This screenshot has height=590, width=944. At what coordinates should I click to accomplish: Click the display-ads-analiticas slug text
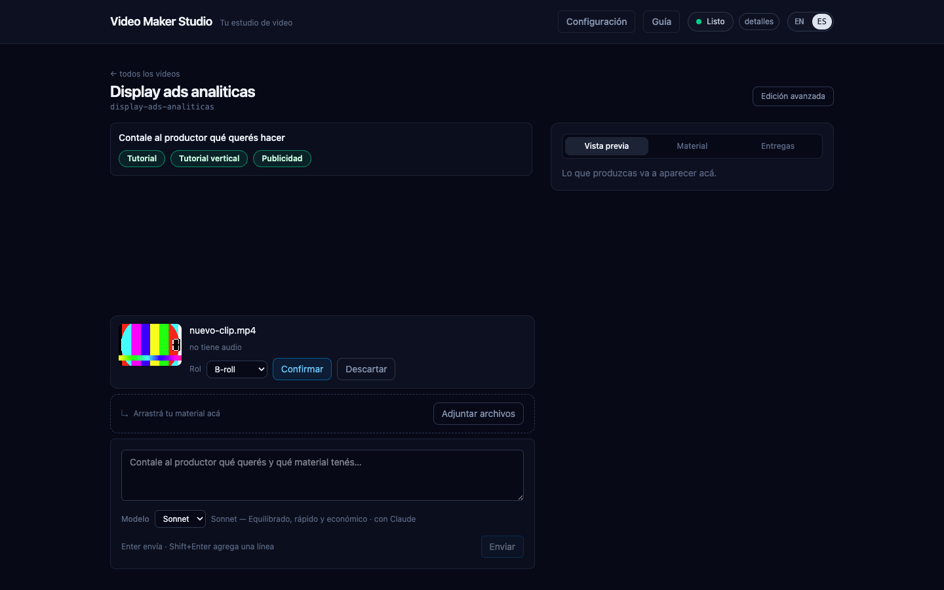(x=162, y=107)
